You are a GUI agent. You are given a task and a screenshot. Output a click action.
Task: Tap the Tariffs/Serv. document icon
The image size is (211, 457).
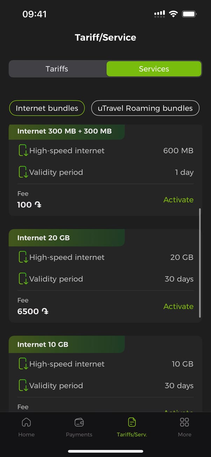point(132,422)
